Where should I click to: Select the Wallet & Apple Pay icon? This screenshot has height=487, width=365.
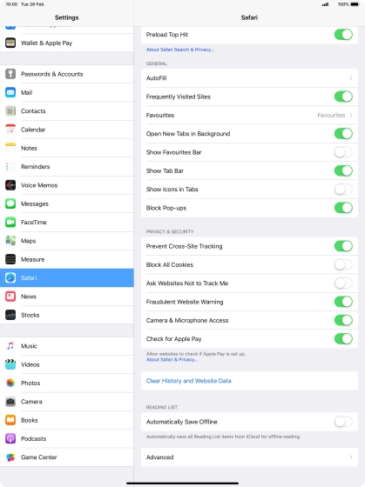pyautogui.click(x=10, y=43)
